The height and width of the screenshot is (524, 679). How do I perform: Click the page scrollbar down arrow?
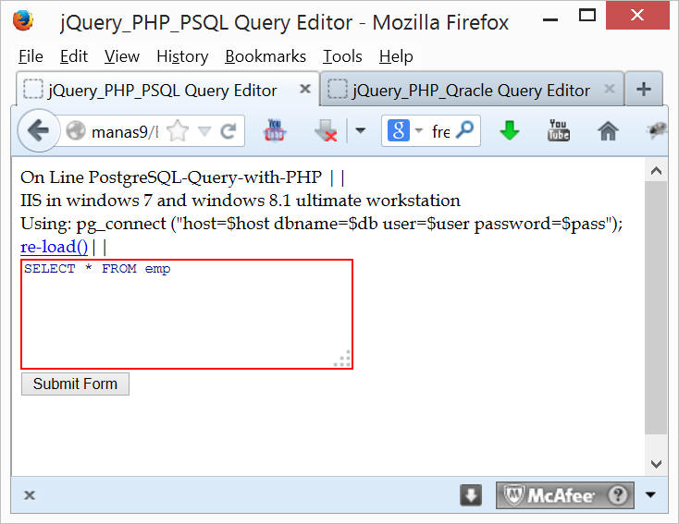655,464
